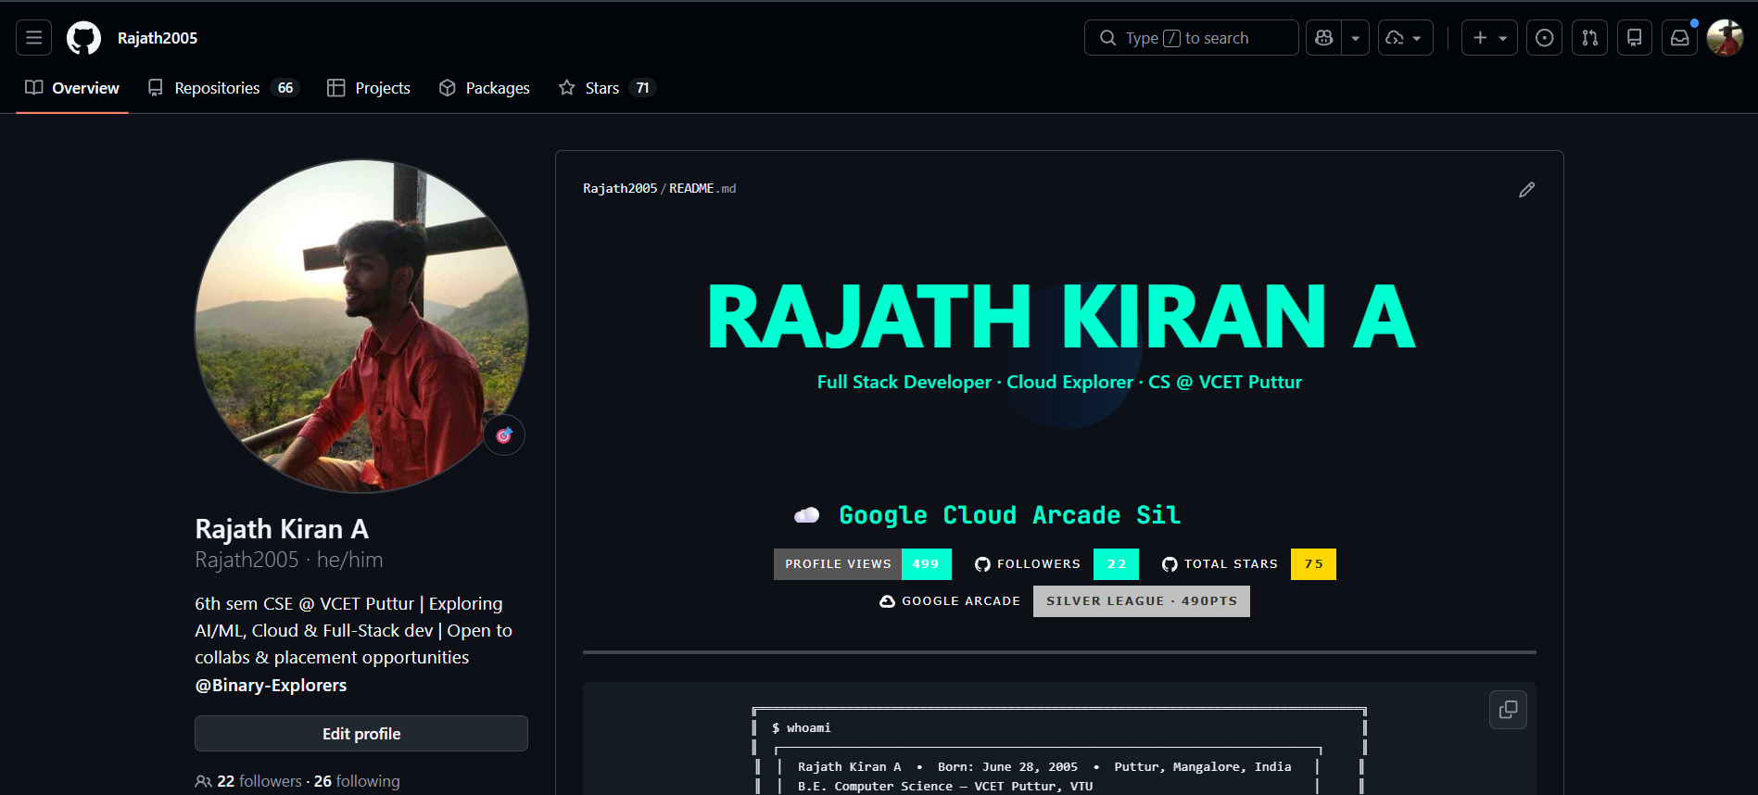Open @Binary-Explorers organization link
Screen dimensions: 1758x795
pos(271,686)
